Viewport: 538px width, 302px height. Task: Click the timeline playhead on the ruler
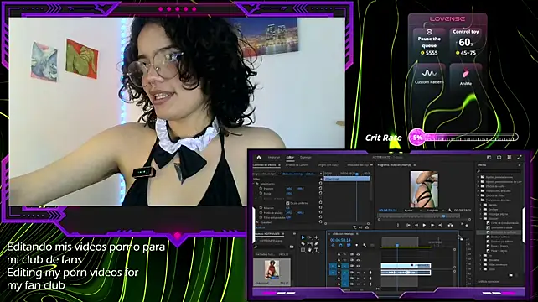click(397, 245)
